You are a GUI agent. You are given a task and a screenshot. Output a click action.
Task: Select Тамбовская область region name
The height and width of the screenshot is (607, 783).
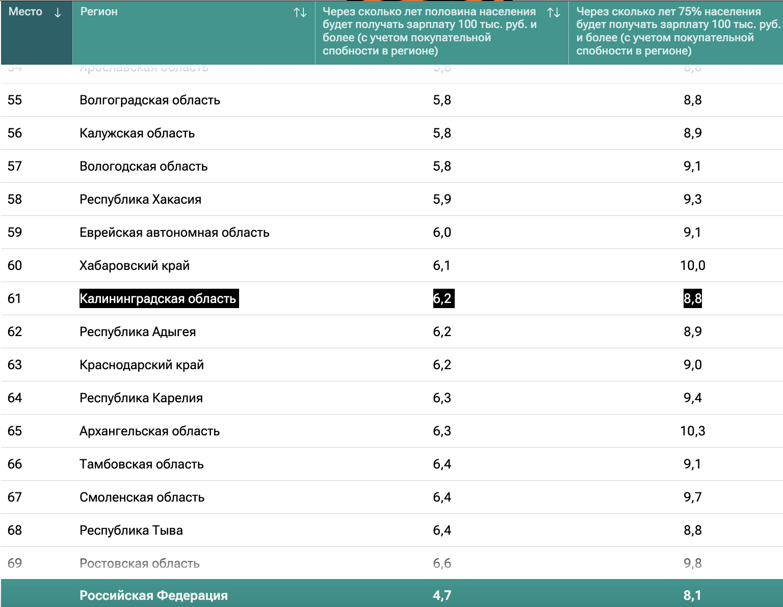click(142, 464)
